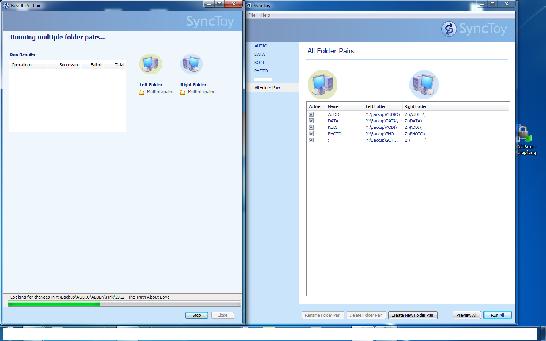The image size is (546, 341).
Task: Click the Operations column header in Run Results
Action: (28, 65)
